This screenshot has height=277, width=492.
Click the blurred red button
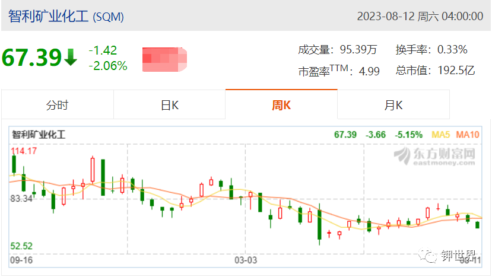164,59
